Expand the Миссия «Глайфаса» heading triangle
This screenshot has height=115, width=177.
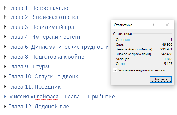(x=5, y=96)
